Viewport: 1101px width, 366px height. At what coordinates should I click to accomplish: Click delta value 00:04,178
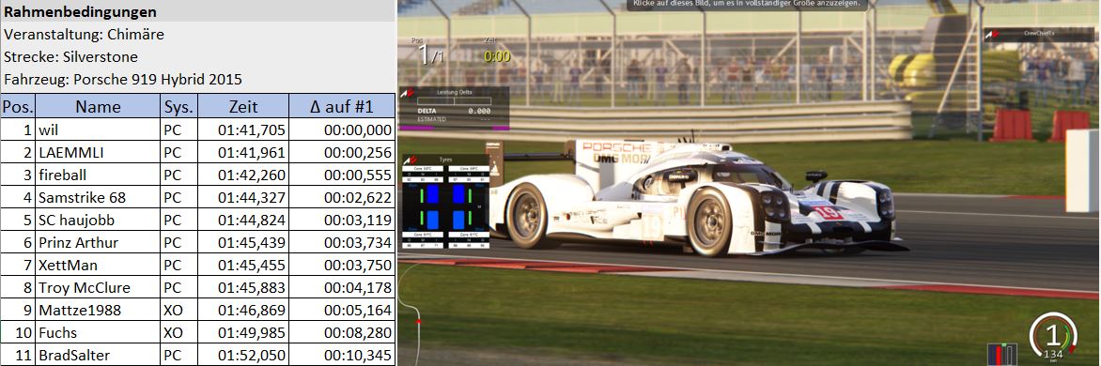click(358, 287)
